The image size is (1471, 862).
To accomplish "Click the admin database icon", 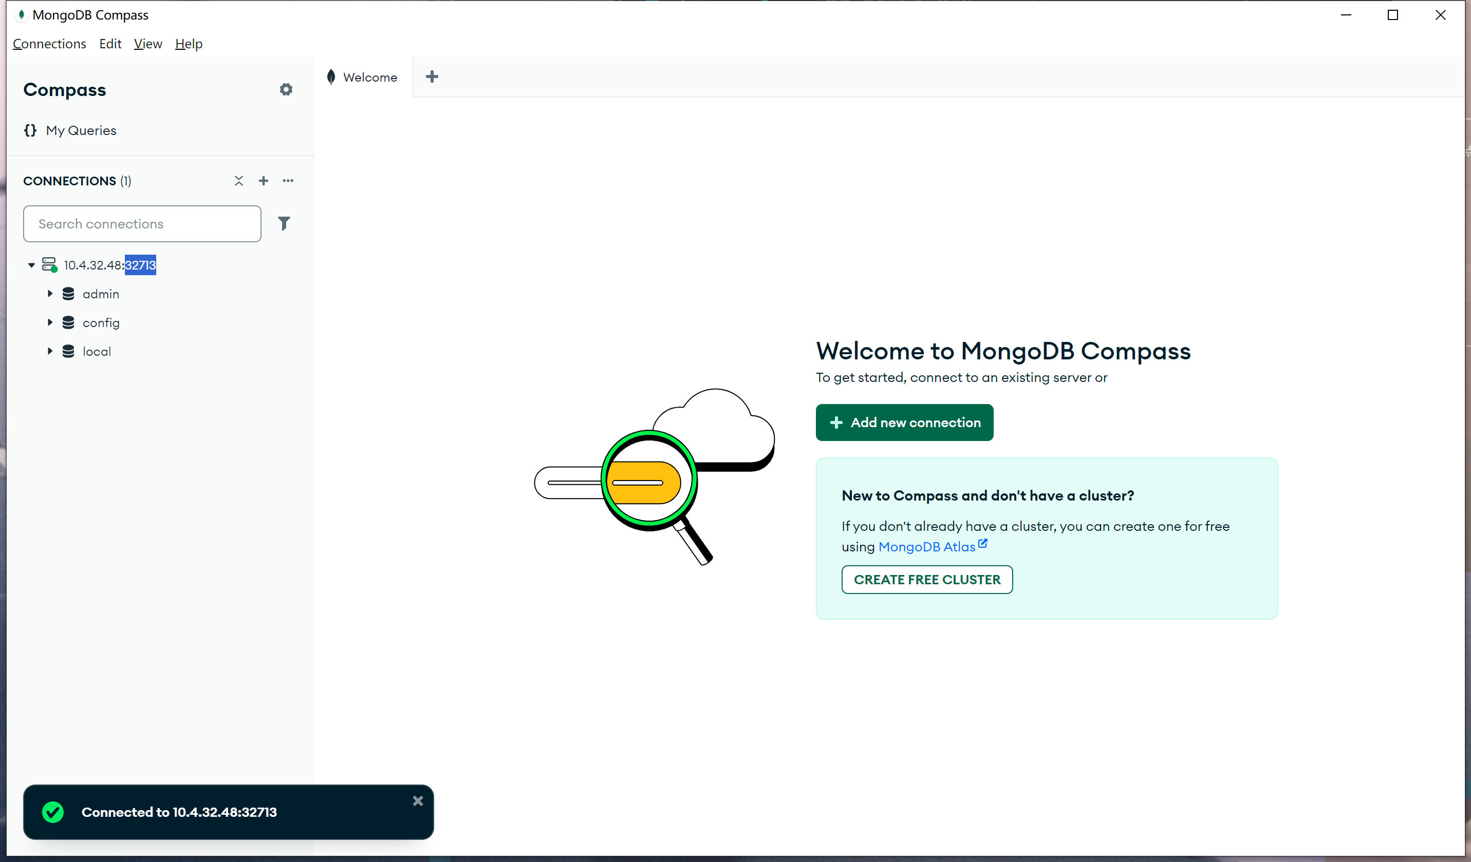I will [68, 293].
